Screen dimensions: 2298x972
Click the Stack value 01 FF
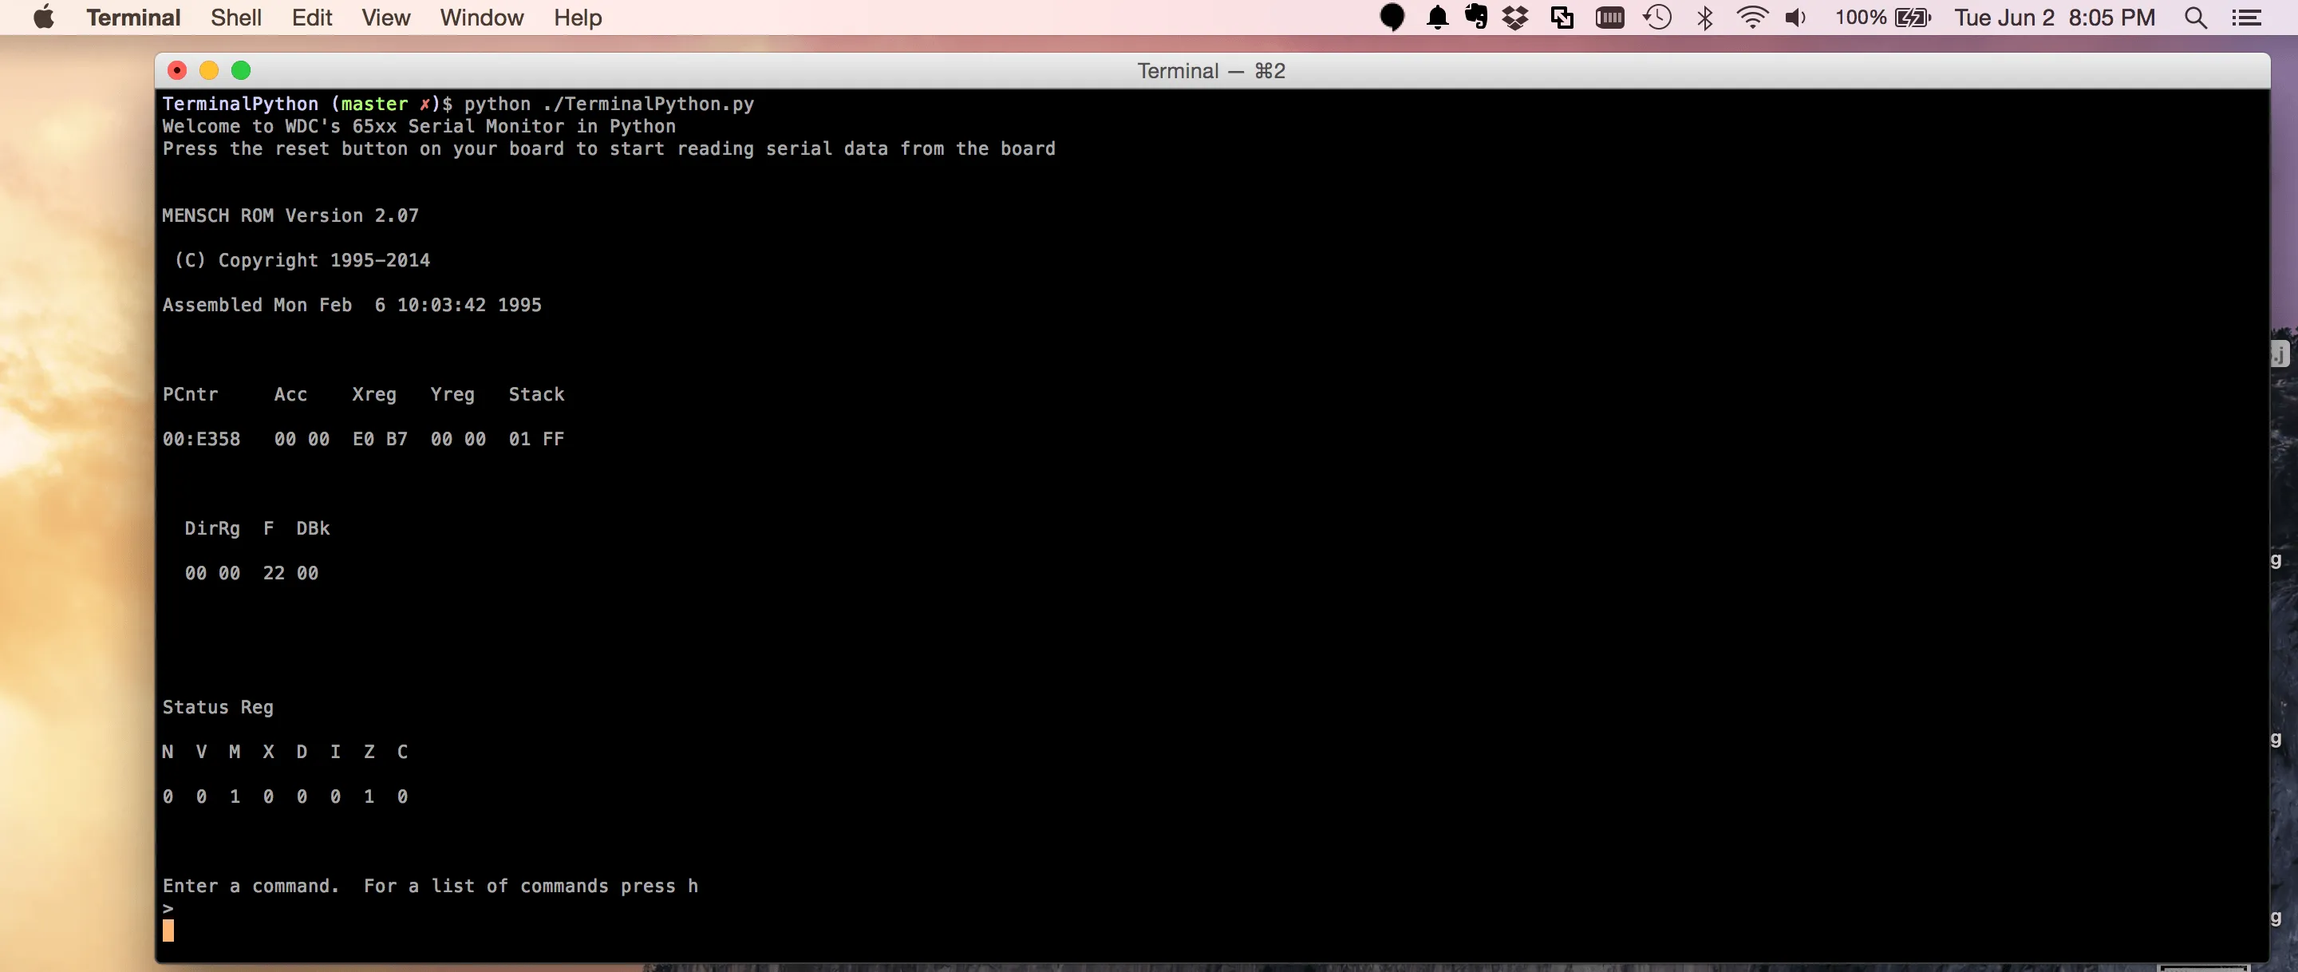click(536, 438)
